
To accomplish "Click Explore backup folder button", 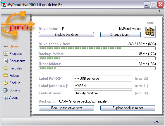I will pos(128,108).
